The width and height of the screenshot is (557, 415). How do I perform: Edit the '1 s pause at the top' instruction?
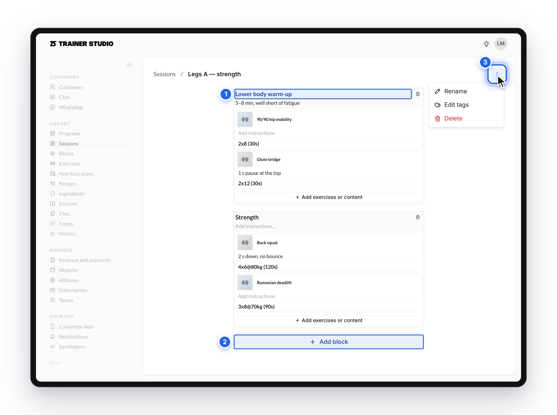pos(260,173)
